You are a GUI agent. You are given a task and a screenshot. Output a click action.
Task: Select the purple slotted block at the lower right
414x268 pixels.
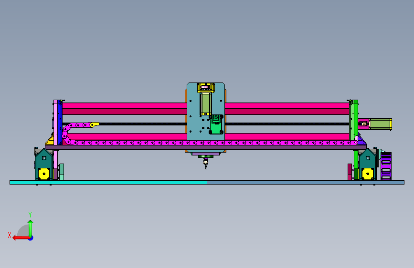[386, 166]
